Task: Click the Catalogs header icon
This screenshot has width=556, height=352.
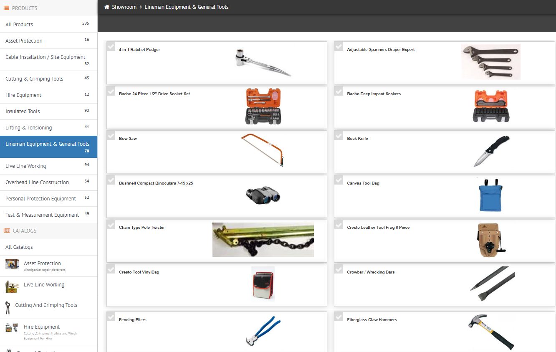Action: [x=7, y=230]
